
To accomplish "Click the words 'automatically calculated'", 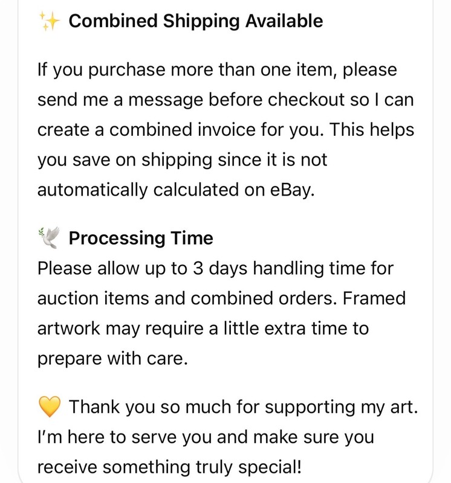I will coord(138,190).
